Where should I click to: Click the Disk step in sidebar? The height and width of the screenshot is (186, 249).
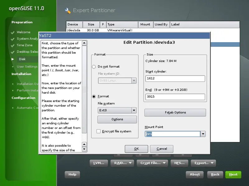click(22, 59)
